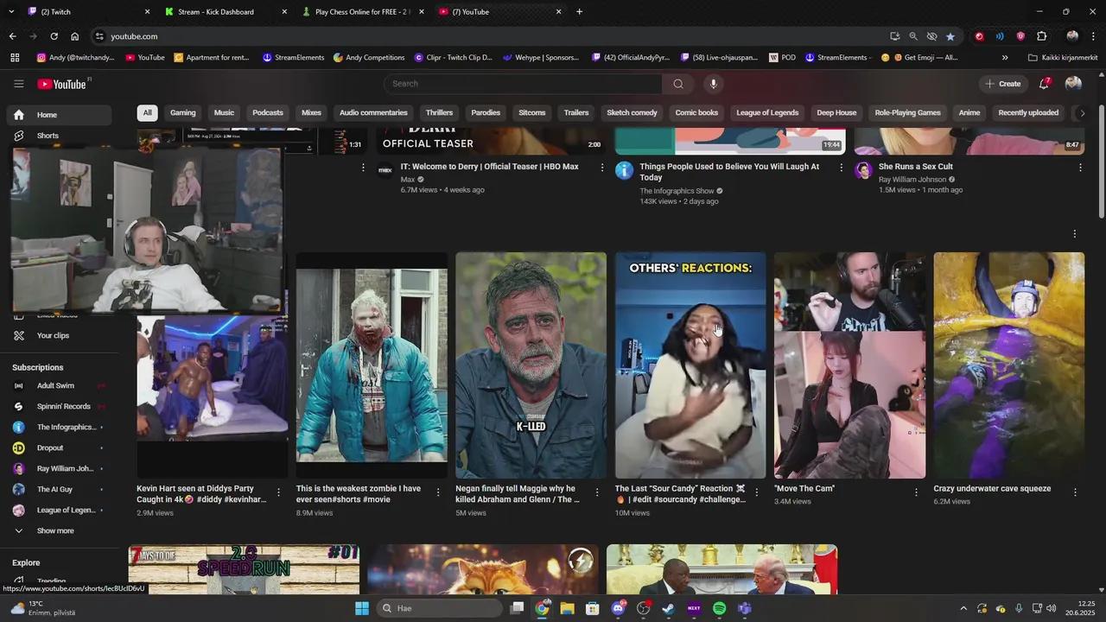Screen dimensions: 1106x622
Task: Open Discord from the taskbar
Action: [618, 608]
